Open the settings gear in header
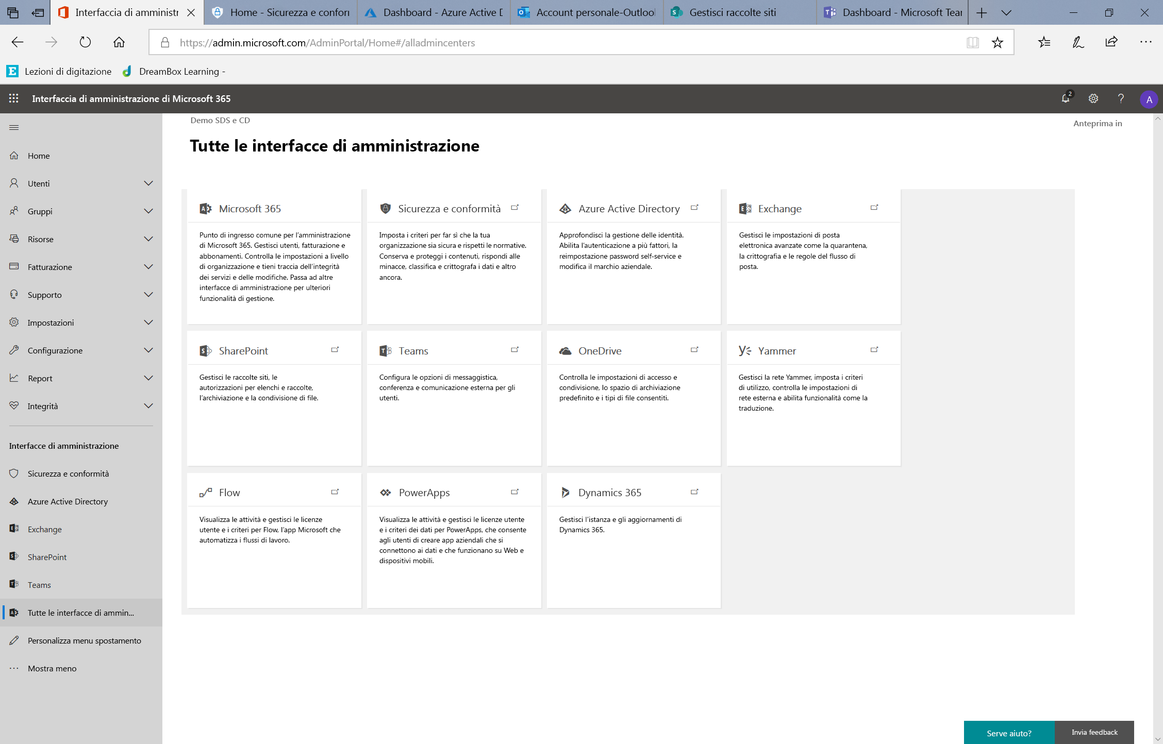The image size is (1163, 744). (x=1093, y=98)
